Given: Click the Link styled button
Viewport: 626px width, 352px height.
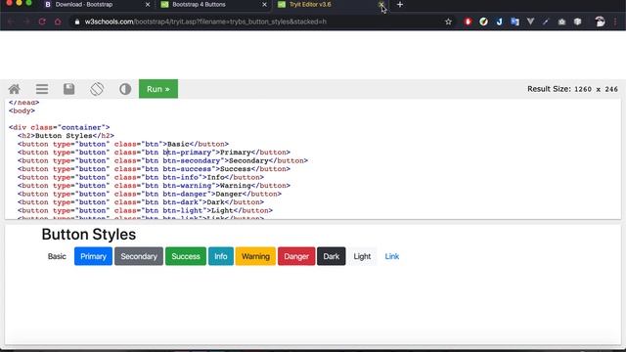Looking at the screenshot, I should coord(391,256).
